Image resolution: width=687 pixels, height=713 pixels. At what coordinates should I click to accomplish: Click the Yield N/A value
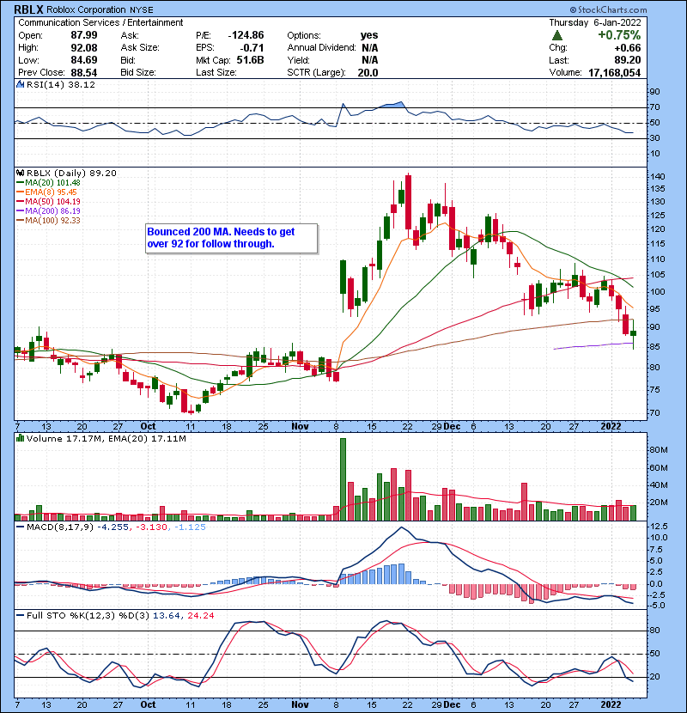tap(369, 60)
